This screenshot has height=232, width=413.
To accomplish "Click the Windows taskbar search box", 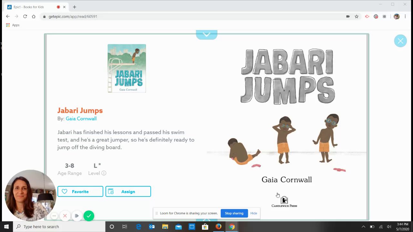I will pyautogui.click(x=59, y=227).
